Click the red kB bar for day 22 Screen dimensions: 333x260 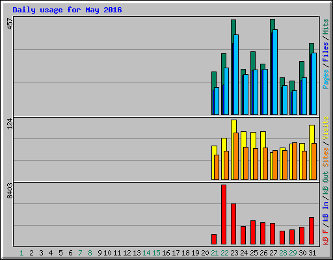tap(224, 214)
